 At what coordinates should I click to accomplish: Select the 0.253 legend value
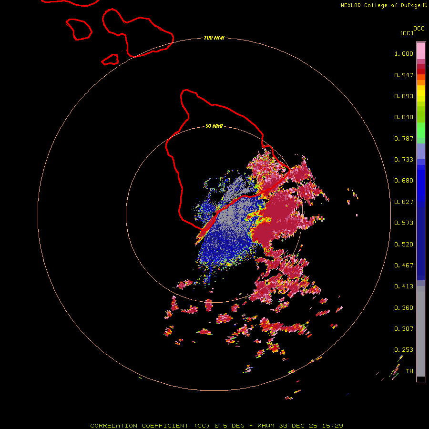pos(404,350)
